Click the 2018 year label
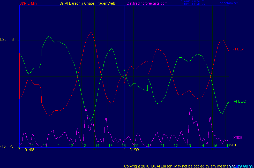 coord(234,145)
